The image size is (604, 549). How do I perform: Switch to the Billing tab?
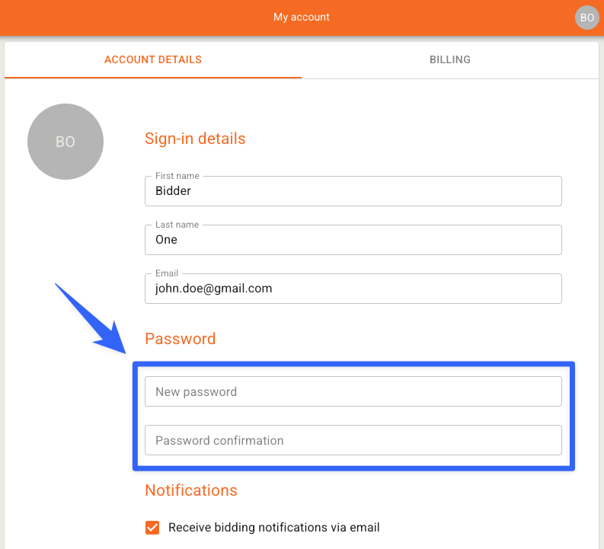[x=449, y=59]
